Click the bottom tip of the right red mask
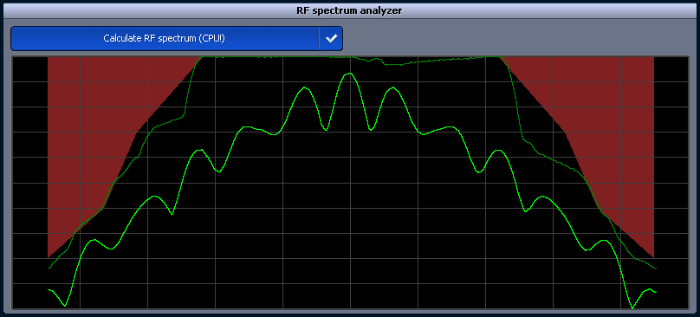700x317 pixels. [x=653, y=257]
